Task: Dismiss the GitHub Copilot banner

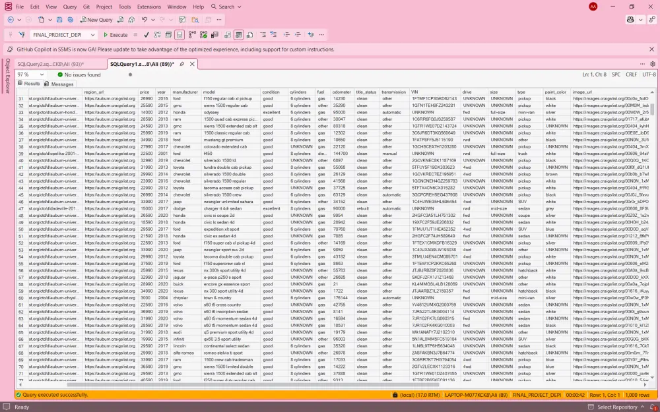Action: click(x=651, y=49)
